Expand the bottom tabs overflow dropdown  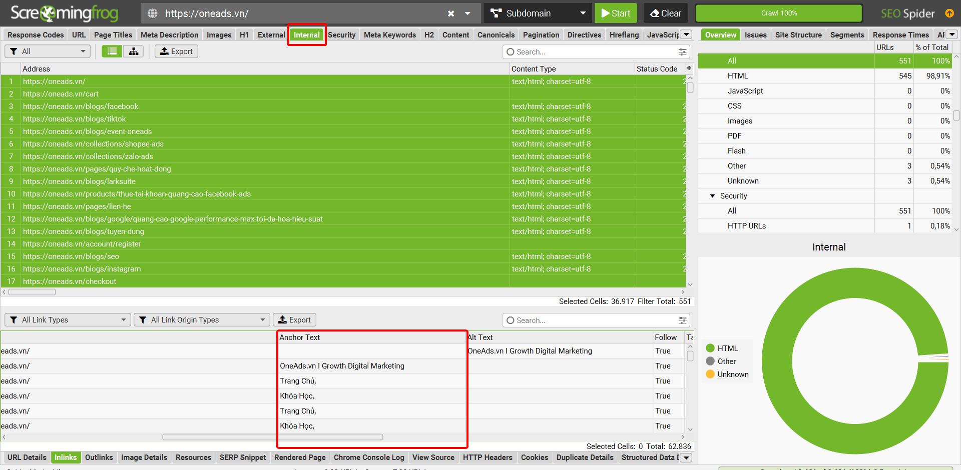[x=686, y=457]
